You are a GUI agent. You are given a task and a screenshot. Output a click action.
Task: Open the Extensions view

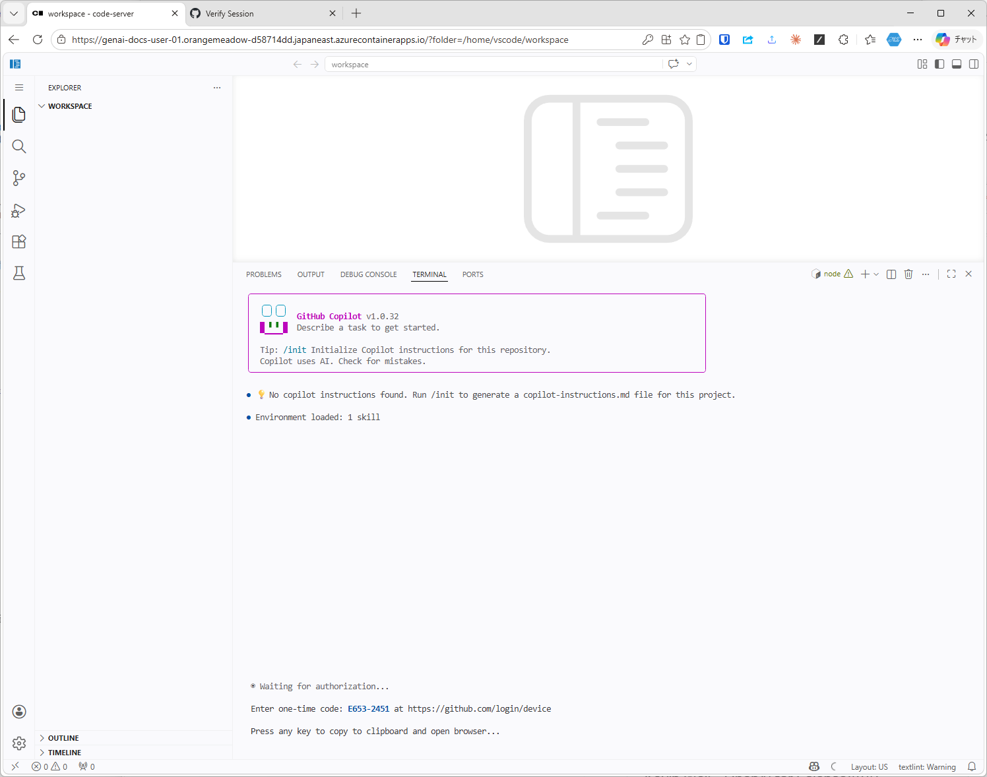[x=19, y=242]
